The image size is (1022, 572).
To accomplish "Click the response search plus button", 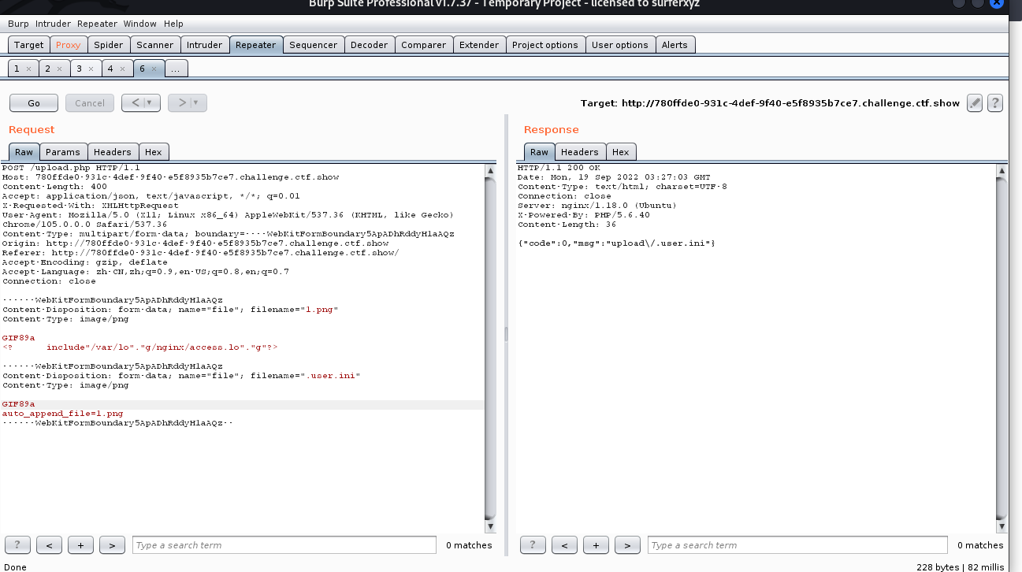I will click(596, 544).
